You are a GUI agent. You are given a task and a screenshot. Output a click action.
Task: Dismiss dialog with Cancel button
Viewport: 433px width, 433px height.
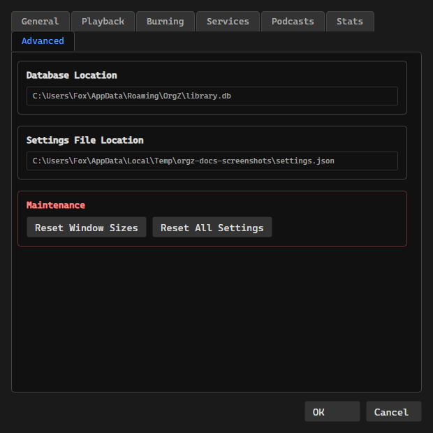click(x=393, y=411)
